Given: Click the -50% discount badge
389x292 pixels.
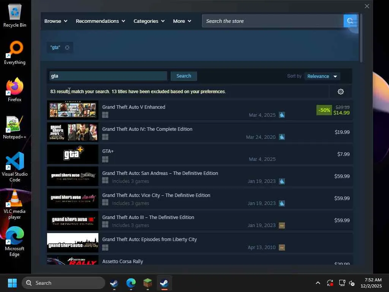Looking at the screenshot, I should [324, 110].
